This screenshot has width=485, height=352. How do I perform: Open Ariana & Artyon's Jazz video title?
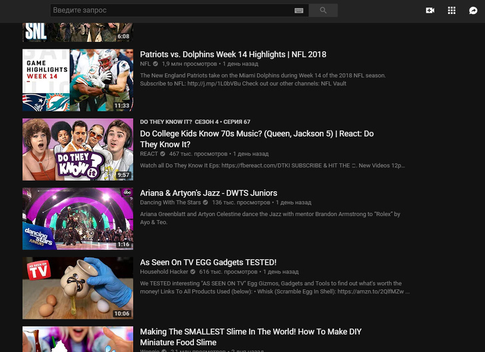208,193
